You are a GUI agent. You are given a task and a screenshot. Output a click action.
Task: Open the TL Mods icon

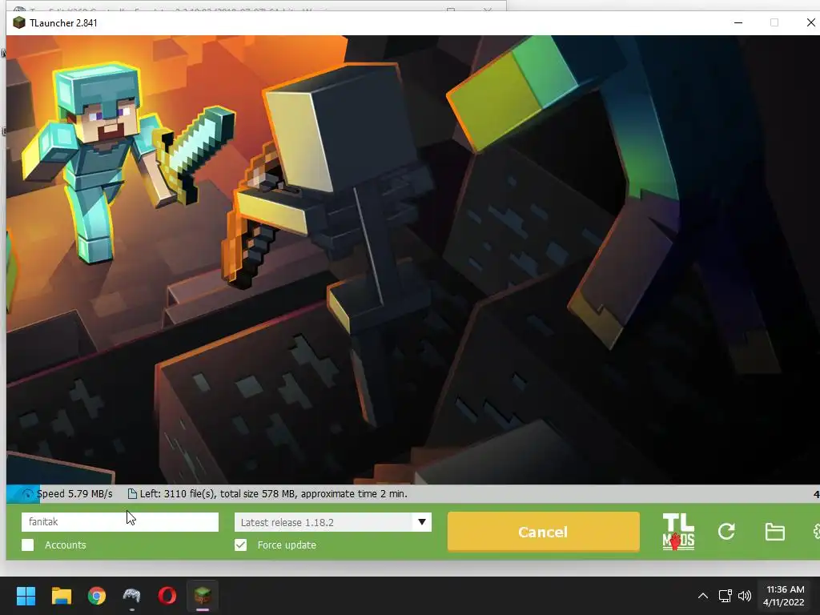pyautogui.click(x=678, y=532)
